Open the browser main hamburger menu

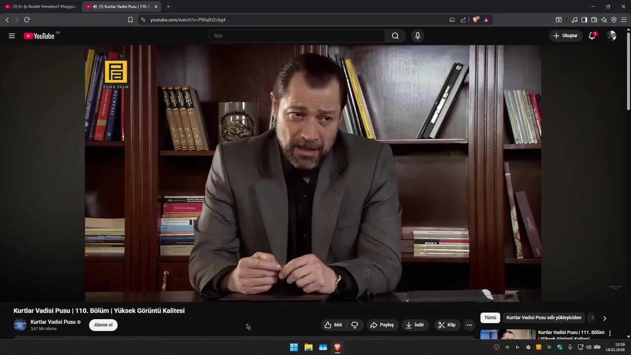click(x=624, y=20)
